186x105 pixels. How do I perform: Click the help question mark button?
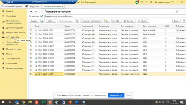(x=184, y=21)
